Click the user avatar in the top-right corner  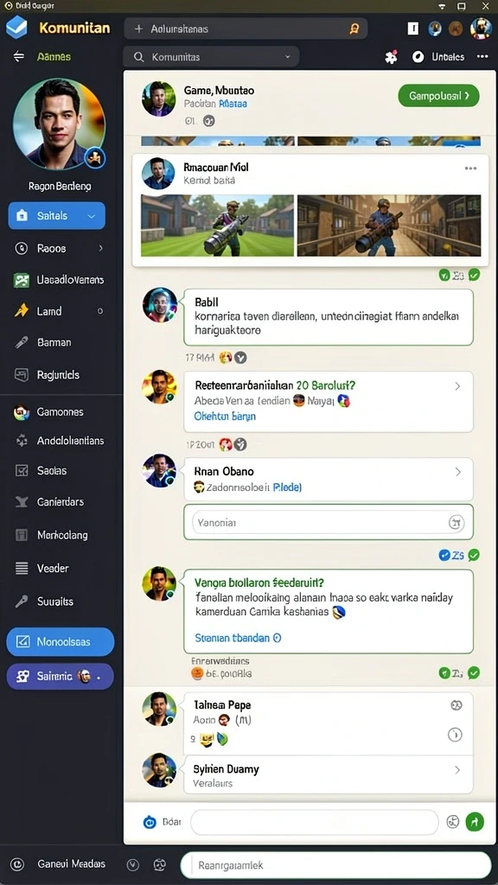coord(481,28)
